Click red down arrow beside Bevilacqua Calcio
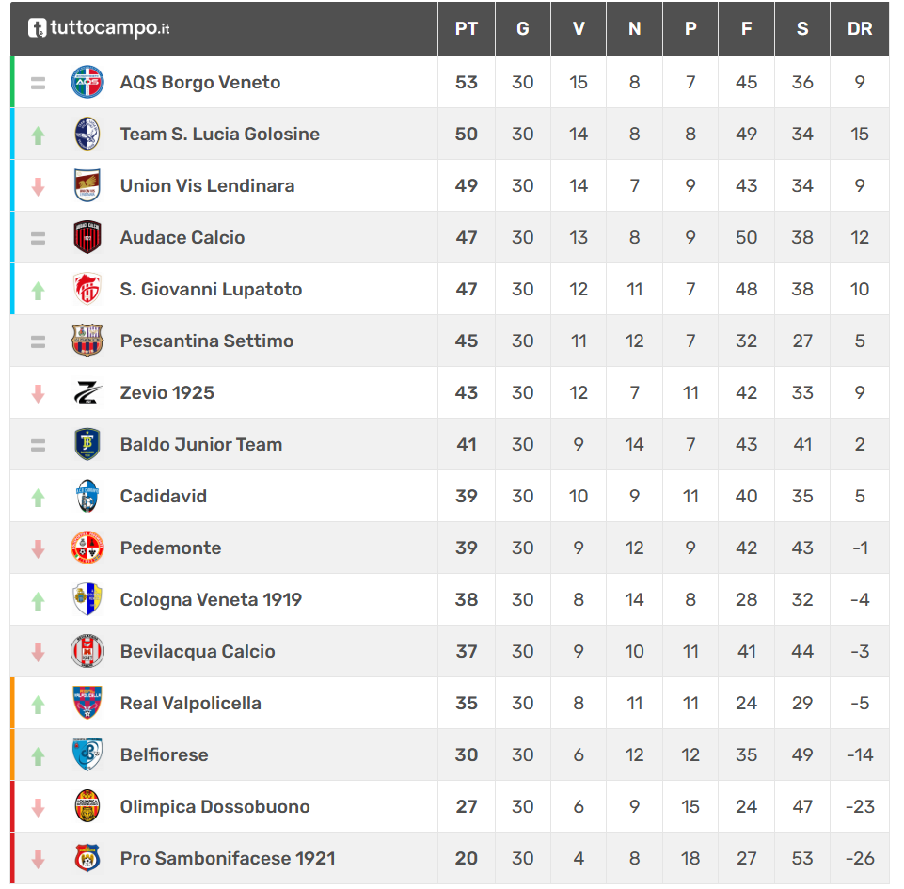The width and height of the screenshot is (904, 889). pyautogui.click(x=38, y=652)
